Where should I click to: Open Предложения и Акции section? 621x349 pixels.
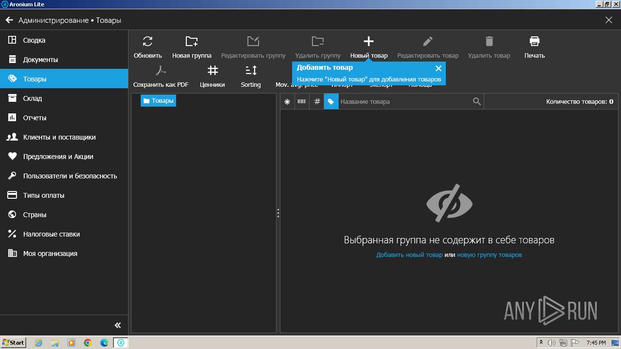(64, 157)
